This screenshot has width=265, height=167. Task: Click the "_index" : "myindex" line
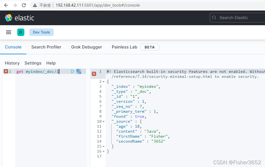[136, 86]
